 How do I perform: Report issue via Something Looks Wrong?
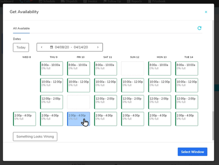35,136
